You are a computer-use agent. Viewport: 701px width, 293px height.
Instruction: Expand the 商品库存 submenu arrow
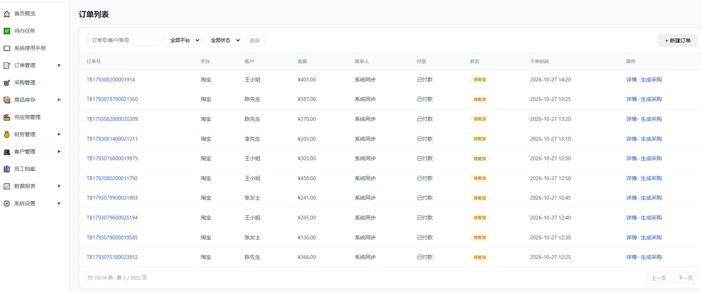pos(59,100)
